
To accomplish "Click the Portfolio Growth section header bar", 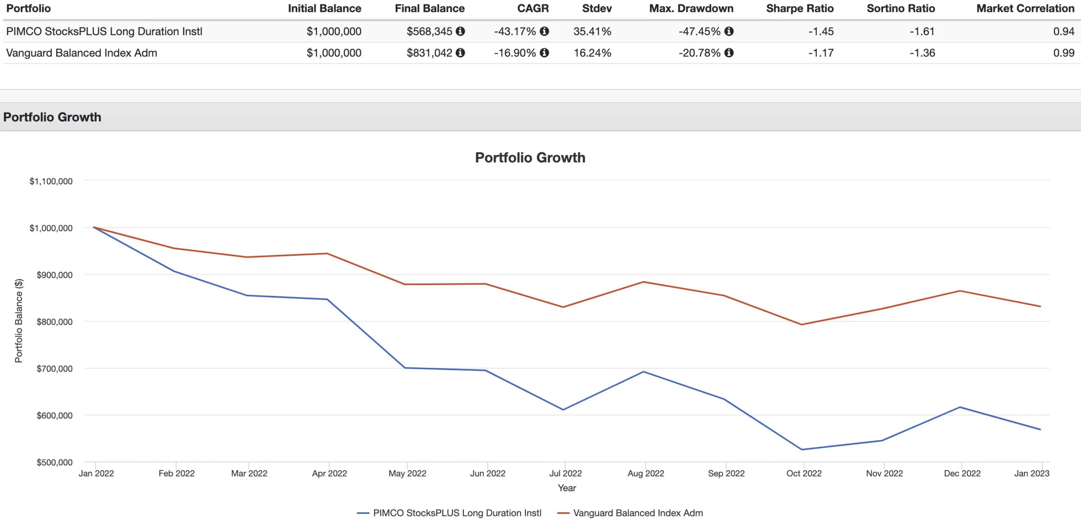I will 540,117.
